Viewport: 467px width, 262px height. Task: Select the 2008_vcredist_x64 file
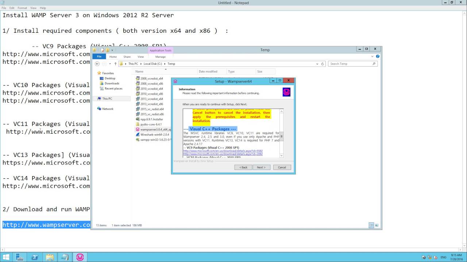151,79
